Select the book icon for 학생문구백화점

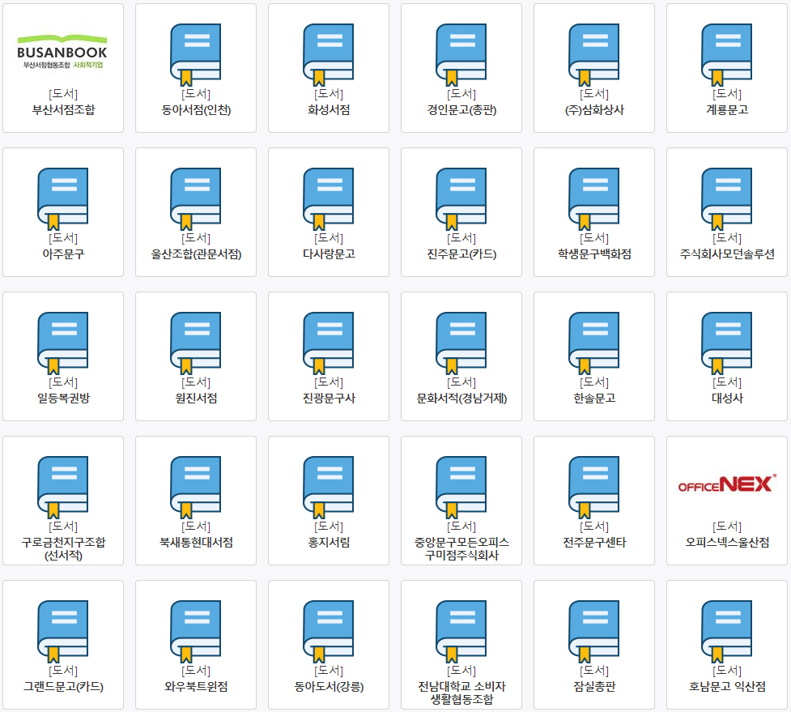pyautogui.click(x=593, y=198)
